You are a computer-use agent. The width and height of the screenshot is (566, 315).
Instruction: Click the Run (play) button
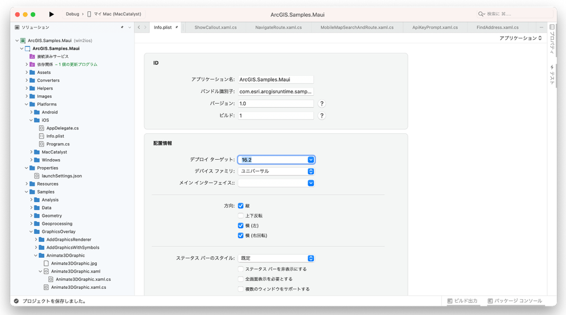click(x=52, y=14)
